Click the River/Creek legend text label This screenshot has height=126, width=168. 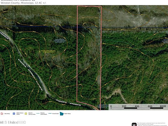[55, 113]
